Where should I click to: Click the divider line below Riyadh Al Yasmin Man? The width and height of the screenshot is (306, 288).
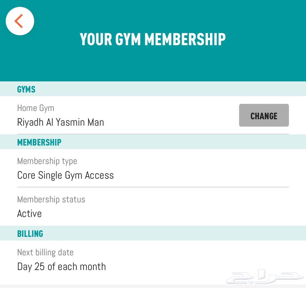click(153, 134)
